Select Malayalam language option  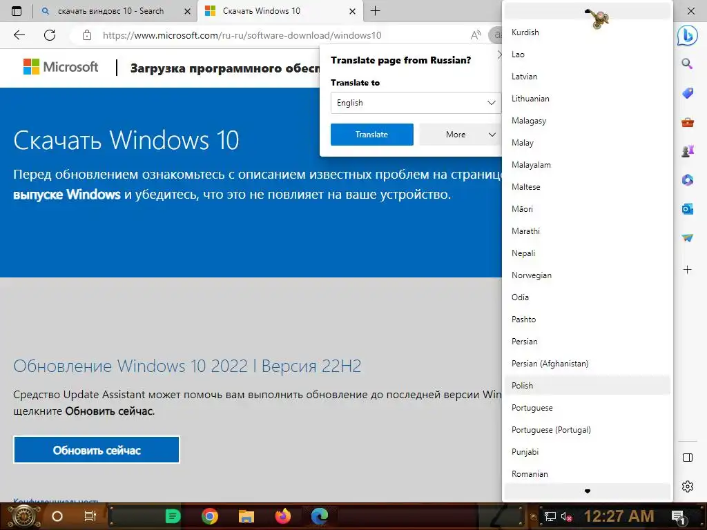tap(587, 164)
